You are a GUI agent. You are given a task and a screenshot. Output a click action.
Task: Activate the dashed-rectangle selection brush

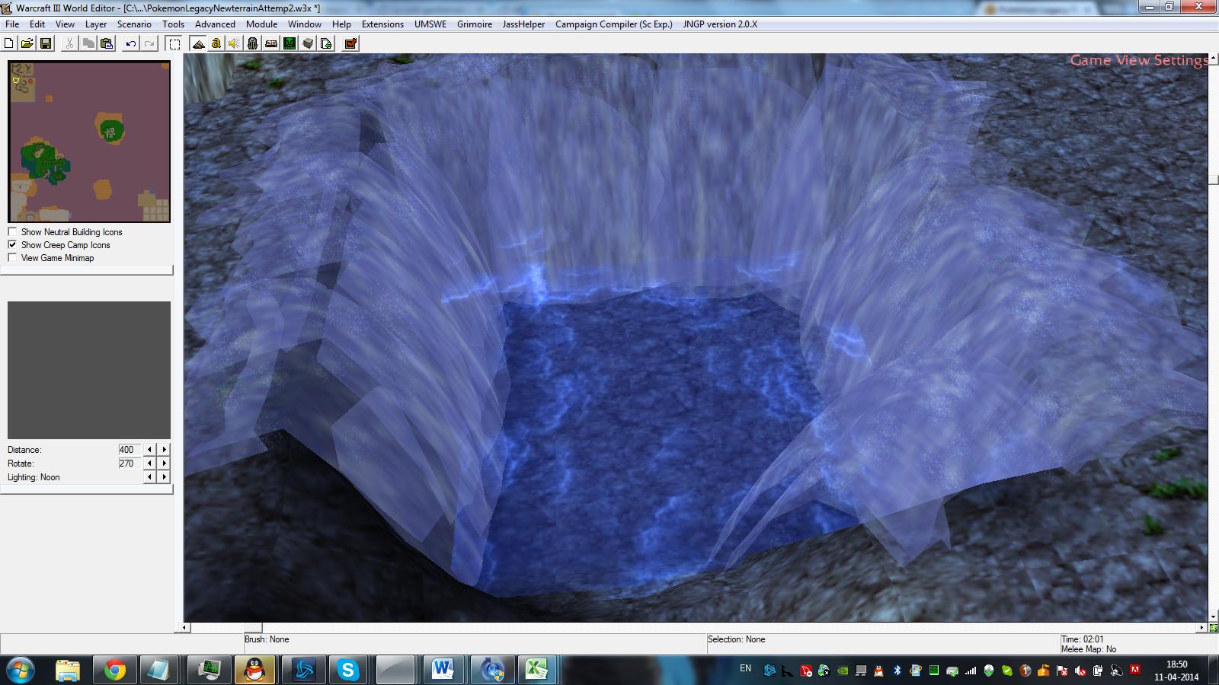[174, 44]
